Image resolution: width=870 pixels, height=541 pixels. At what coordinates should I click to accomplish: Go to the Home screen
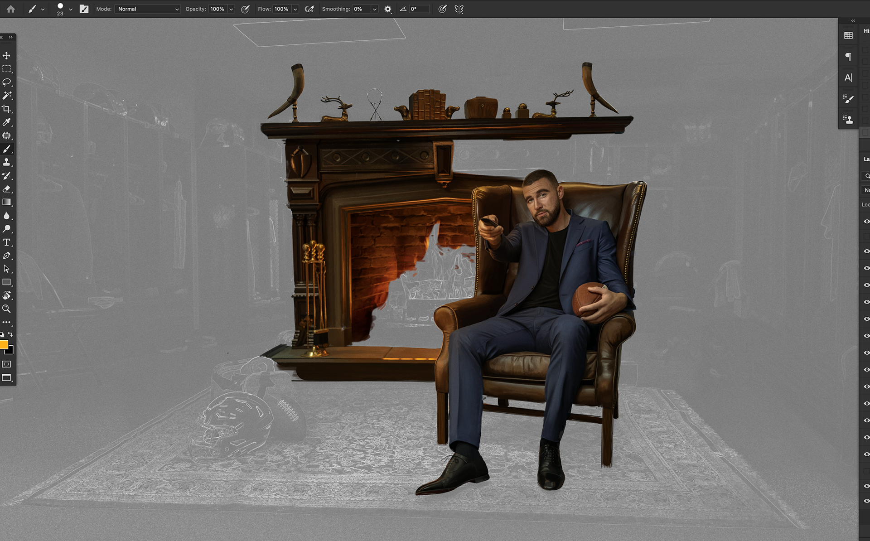(11, 9)
